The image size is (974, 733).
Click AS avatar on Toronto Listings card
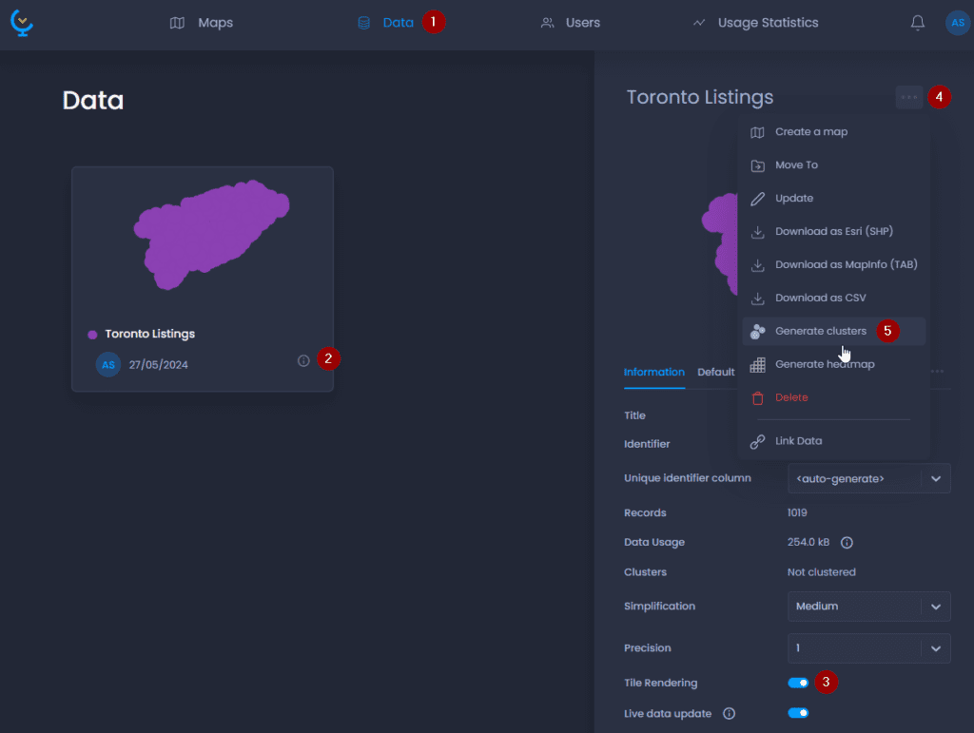tap(108, 364)
